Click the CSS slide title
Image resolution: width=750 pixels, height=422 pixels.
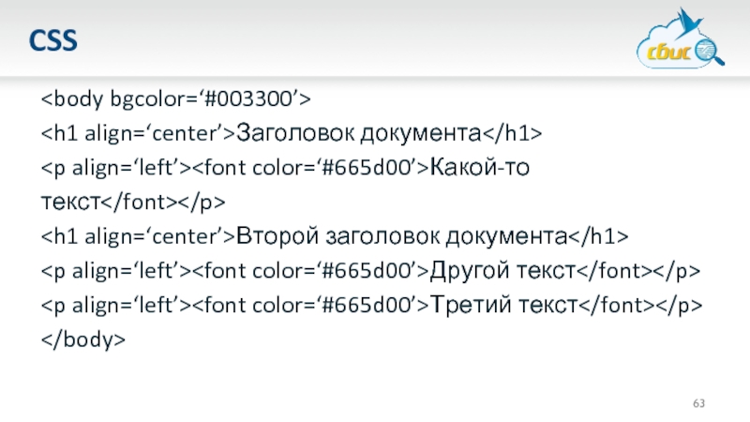(x=52, y=41)
